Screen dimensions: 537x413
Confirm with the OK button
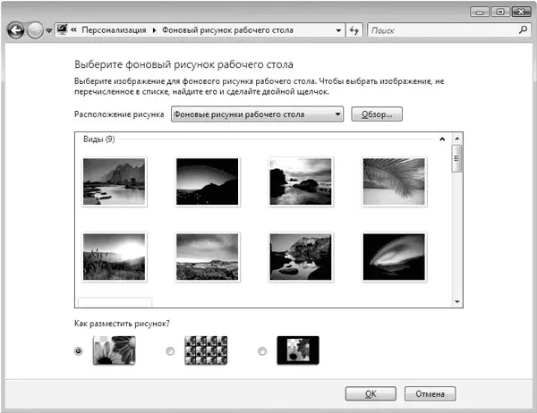pos(371,394)
